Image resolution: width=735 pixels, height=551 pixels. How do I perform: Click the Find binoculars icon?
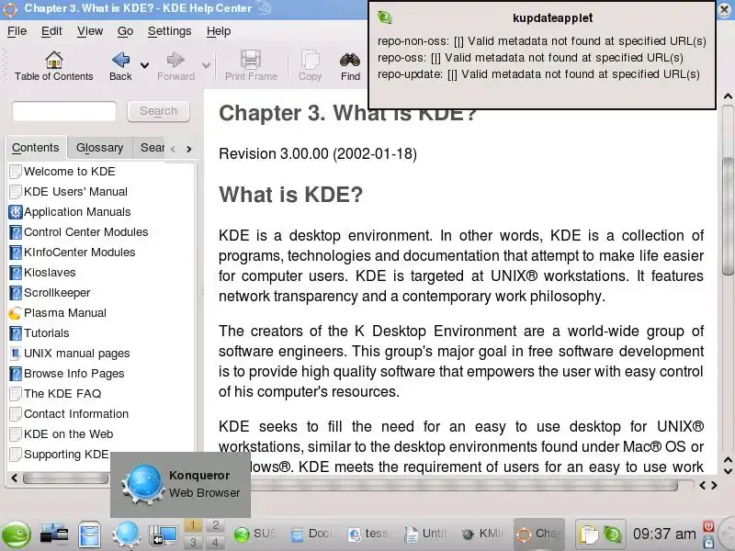click(x=350, y=60)
